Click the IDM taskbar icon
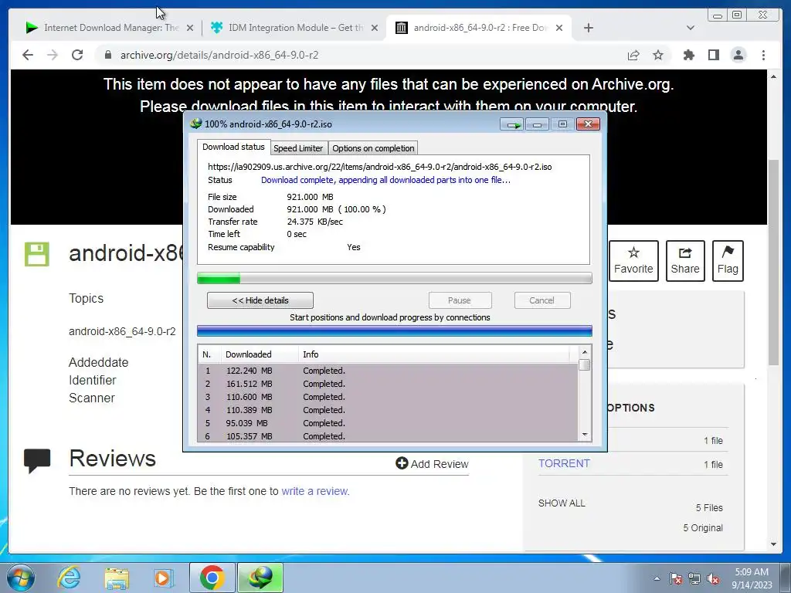 (260, 578)
